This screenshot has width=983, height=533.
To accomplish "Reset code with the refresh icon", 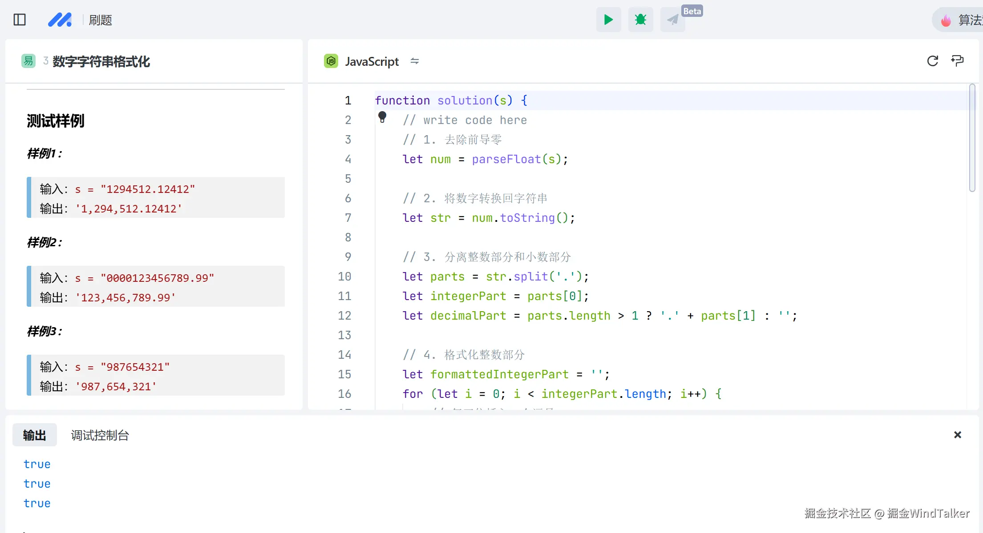I will (x=933, y=61).
